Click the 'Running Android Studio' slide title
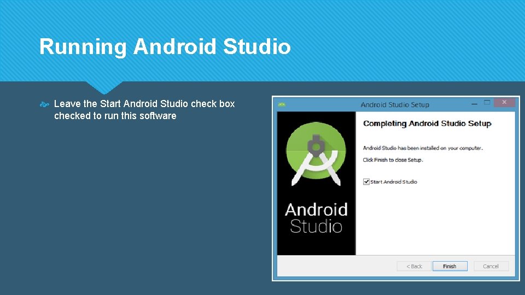This screenshot has height=295, width=525. [x=165, y=46]
